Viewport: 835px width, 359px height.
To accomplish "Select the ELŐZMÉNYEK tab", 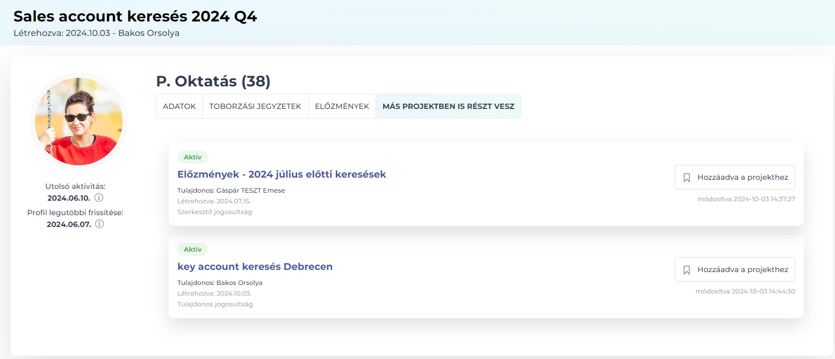I will (x=342, y=106).
